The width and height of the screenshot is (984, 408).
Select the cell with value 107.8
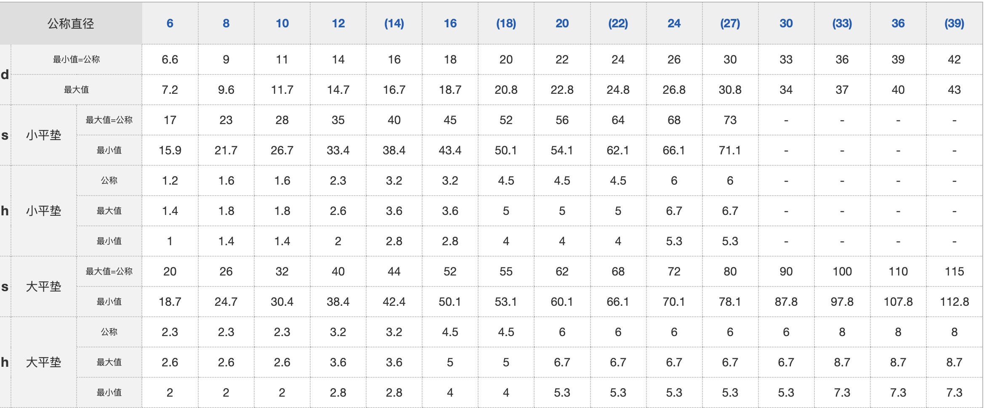click(898, 302)
